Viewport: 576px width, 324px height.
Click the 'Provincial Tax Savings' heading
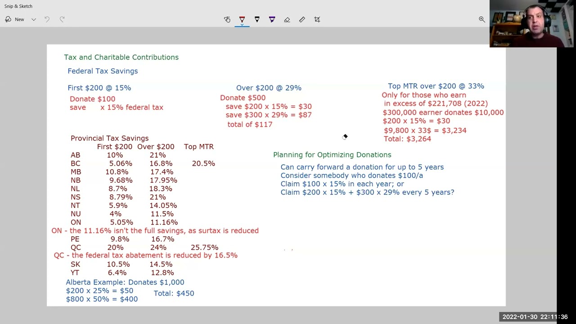109,138
